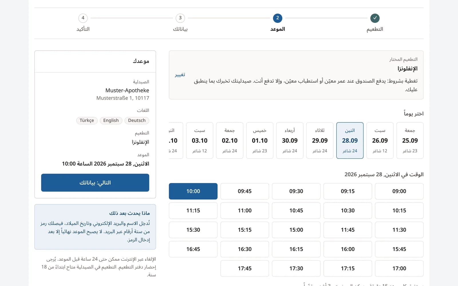Choose the 10:00 selected time slot
The height and width of the screenshot is (286, 458).
[x=193, y=191]
